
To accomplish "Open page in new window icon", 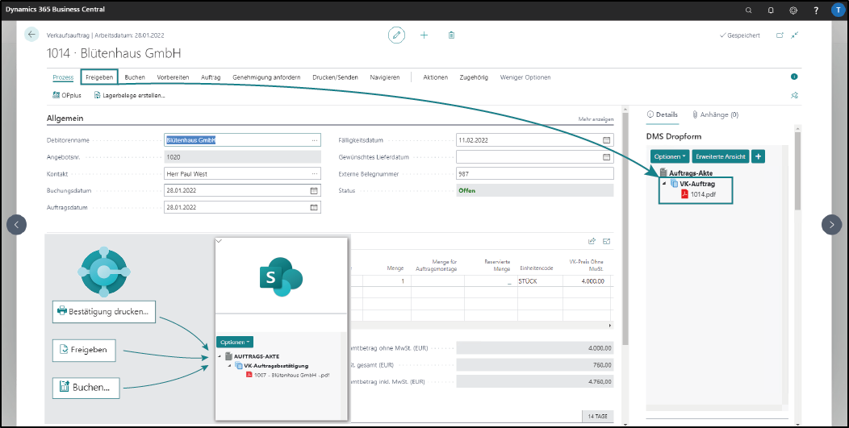I will (780, 35).
